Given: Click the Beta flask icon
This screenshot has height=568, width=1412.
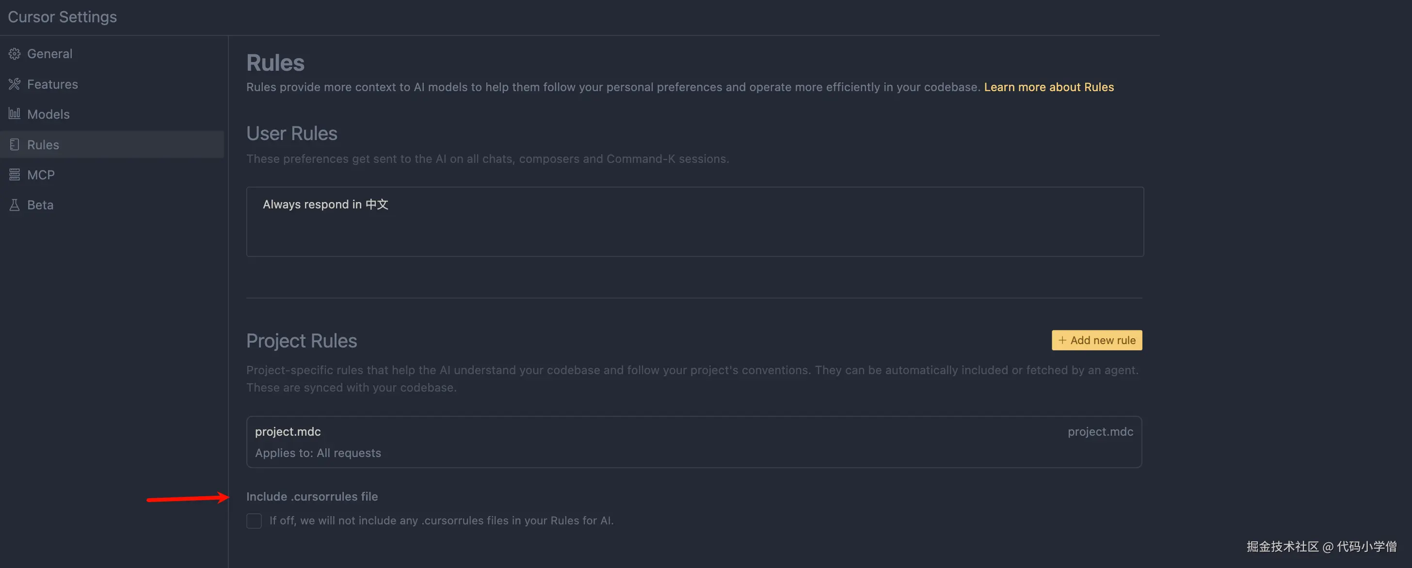Looking at the screenshot, I should [15, 205].
